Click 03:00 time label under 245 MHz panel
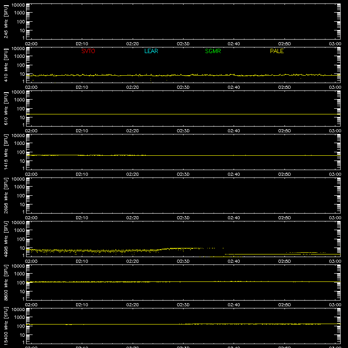Viewport: 348px width, 348px height. click(335, 44)
